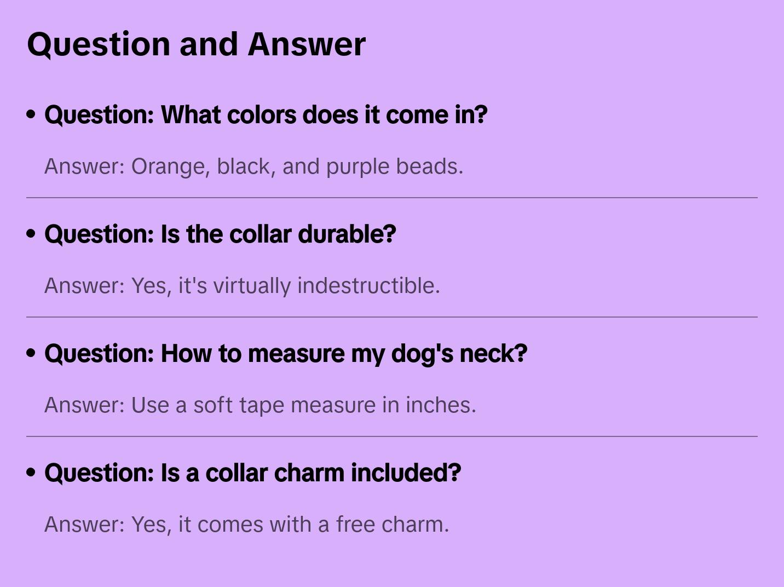Select the measure my dog's neck question
The width and height of the screenshot is (784, 587).
pyautogui.click(x=285, y=354)
